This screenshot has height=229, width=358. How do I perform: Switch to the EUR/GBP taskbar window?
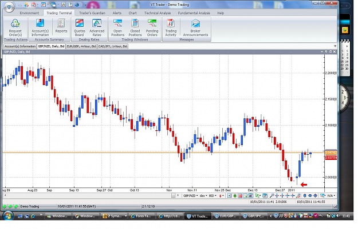225,216
